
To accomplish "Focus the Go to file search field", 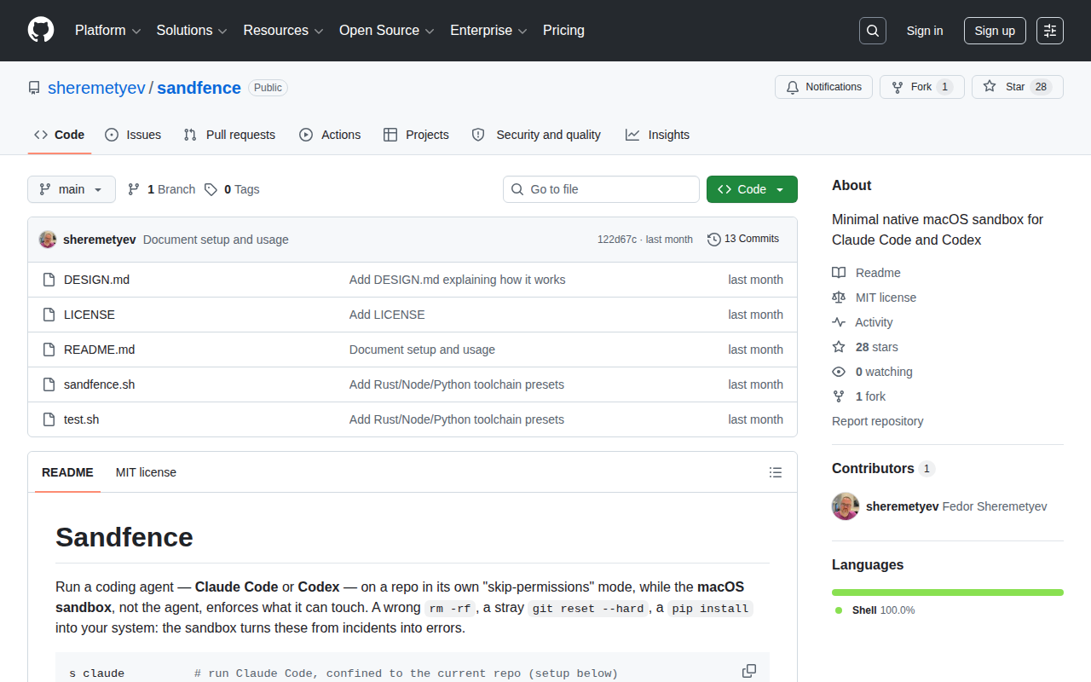I will pyautogui.click(x=601, y=189).
